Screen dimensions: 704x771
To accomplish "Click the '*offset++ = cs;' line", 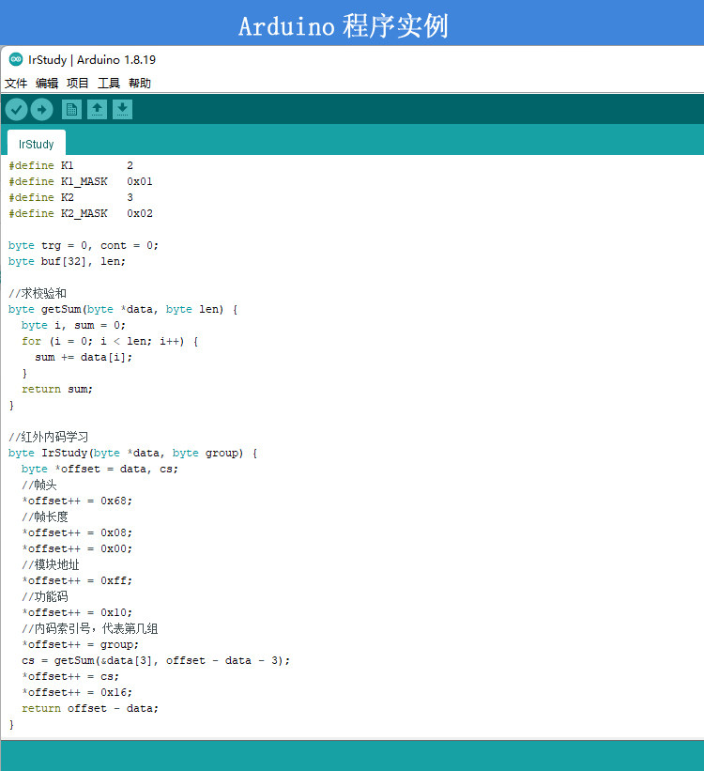I will [x=70, y=676].
